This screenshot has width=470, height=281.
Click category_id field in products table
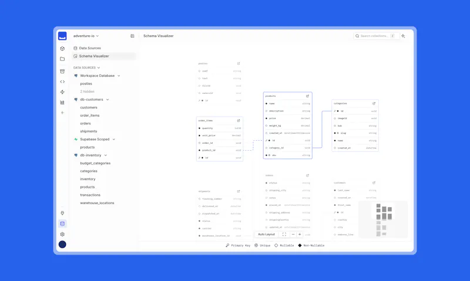288,148
